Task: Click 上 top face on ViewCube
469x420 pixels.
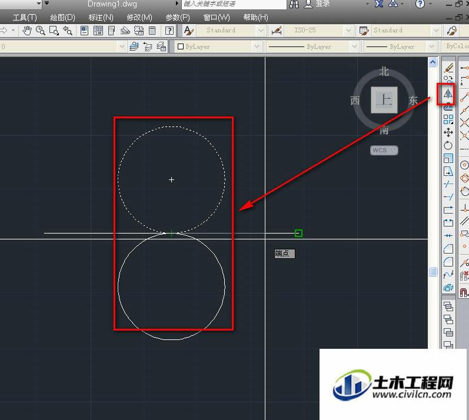Action: pyautogui.click(x=384, y=100)
